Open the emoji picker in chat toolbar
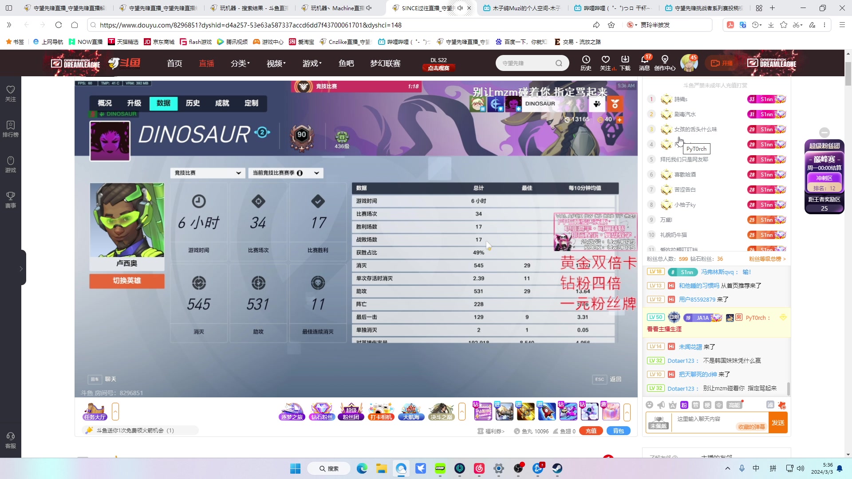This screenshot has width=852, height=479. [x=649, y=404]
